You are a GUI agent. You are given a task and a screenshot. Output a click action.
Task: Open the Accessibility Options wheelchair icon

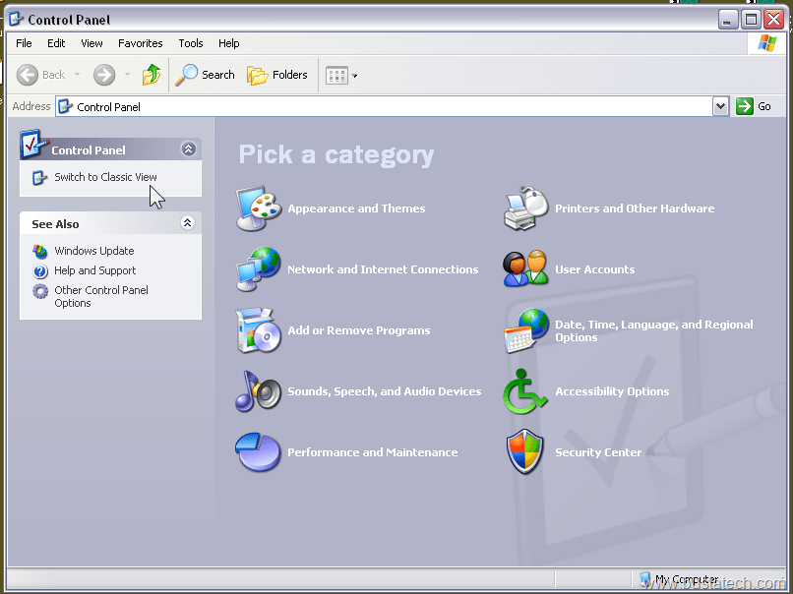525,391
